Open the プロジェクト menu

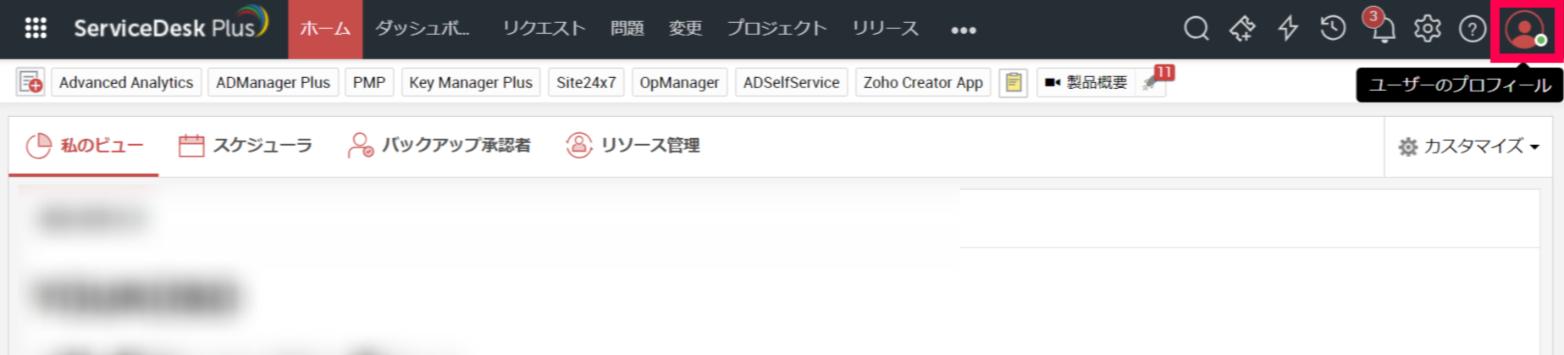click(x=776, y=29)
